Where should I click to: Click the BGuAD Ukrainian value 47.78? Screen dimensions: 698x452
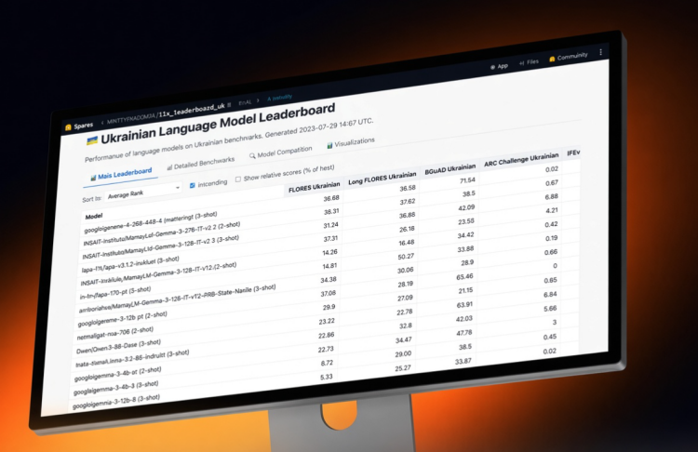coord(463,333)
